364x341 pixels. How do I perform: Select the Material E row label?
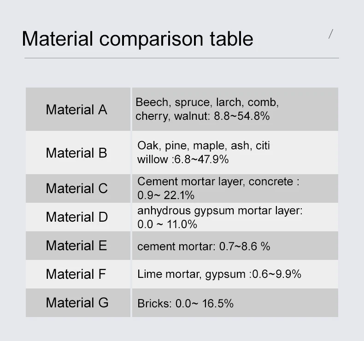(76, 246)
